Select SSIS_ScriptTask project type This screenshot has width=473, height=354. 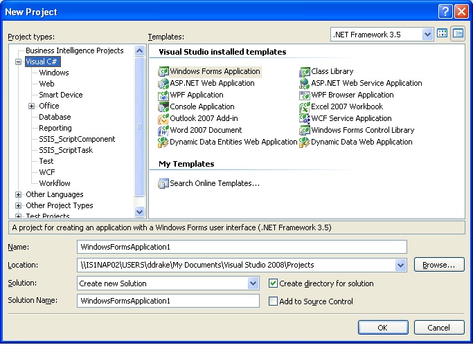coord(66,150)
